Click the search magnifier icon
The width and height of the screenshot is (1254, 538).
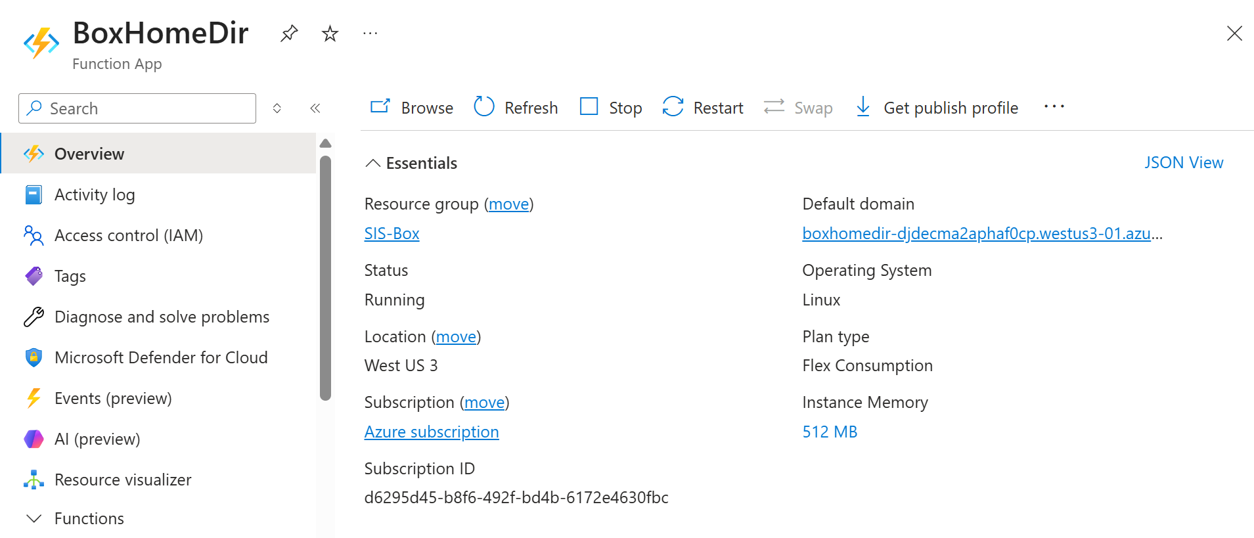tap(34, 108)
